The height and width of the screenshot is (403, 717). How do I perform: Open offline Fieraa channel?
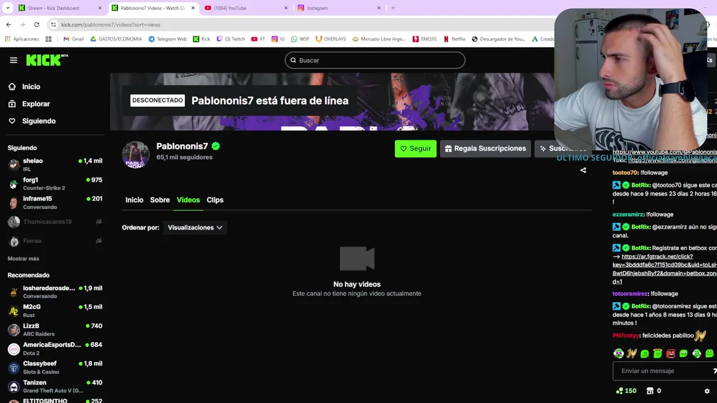click(x=55, y=241)
